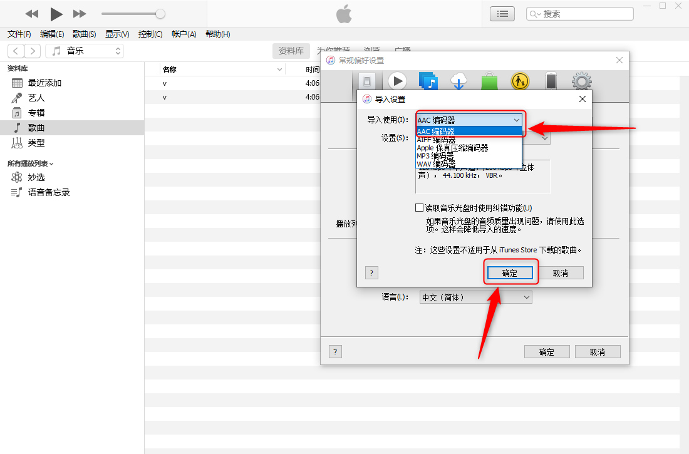Image resolution: width=689 pixels, height=454 pixels.
Task: Go back with the left navigation arrow
Action: pyautogui.click(x=16, y=51)
